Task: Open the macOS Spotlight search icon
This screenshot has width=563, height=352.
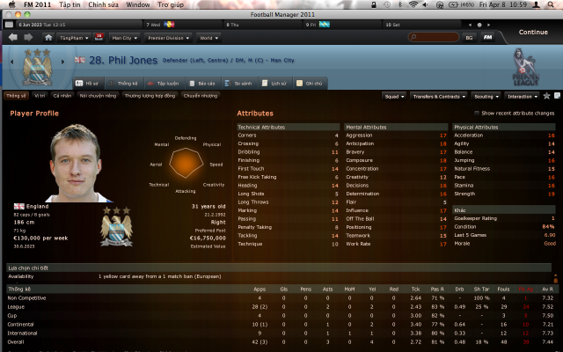Action: (551, 4)
